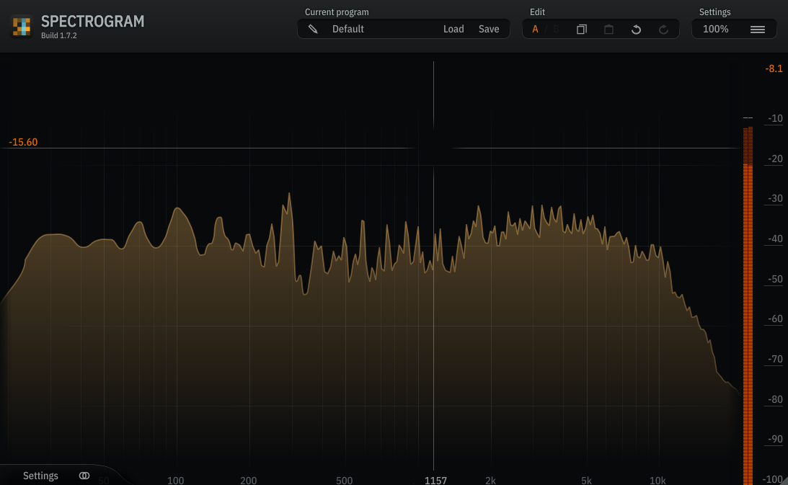Open the 100% scale dropdown
The height and width of the screenshot is (485, 788).
[715, 30]
